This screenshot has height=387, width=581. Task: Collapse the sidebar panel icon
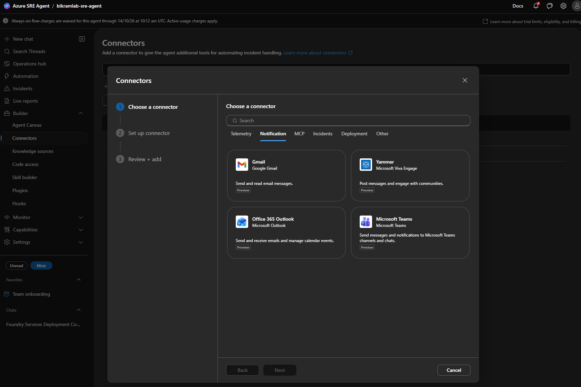point(82,39)
